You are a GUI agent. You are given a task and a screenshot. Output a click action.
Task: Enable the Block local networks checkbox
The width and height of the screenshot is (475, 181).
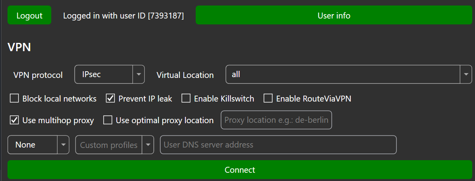pyautogui.click(x=15, y=98)
